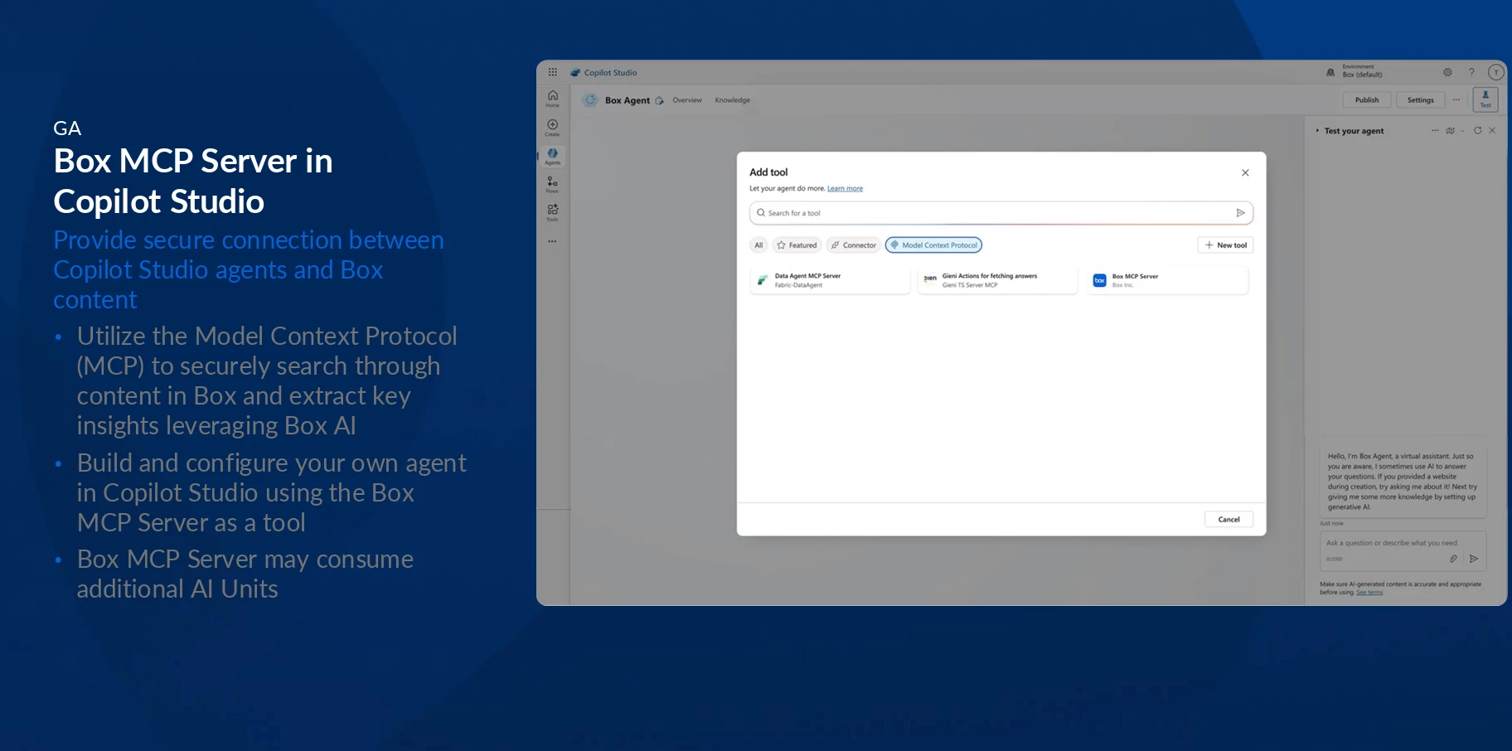
Task: Open the Knowledge tab
Action: pos(733,100)
